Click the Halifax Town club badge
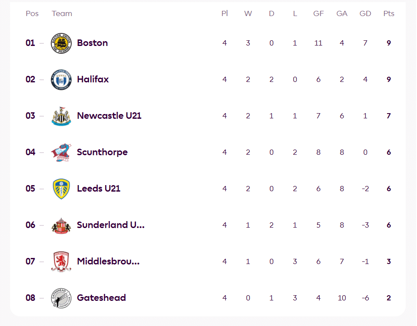Image resolution: width=417 pixels, height=326 pixels. (x=61, y=80)
